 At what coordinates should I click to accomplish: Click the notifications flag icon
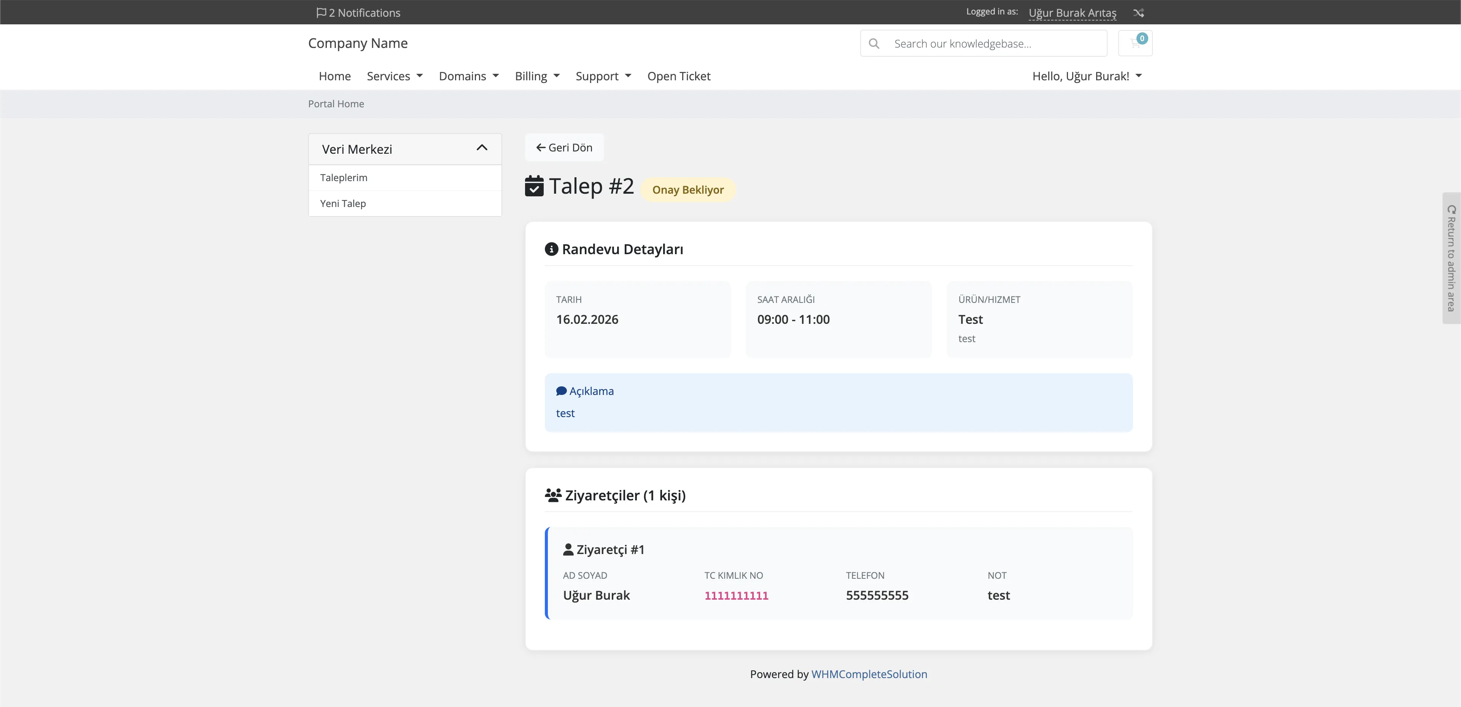pos(321,13)
